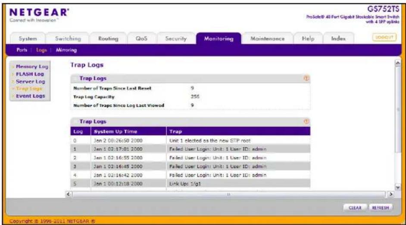This screenshot has width=406, height=225.
Task: Select timestamp 'Jan 1 02:17:01 2000'
Action: 118,149
